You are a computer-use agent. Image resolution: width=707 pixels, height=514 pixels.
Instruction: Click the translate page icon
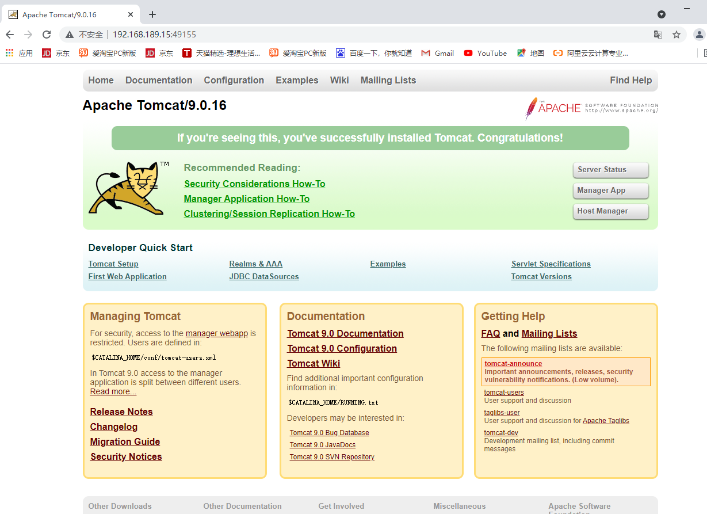point(658,35)
